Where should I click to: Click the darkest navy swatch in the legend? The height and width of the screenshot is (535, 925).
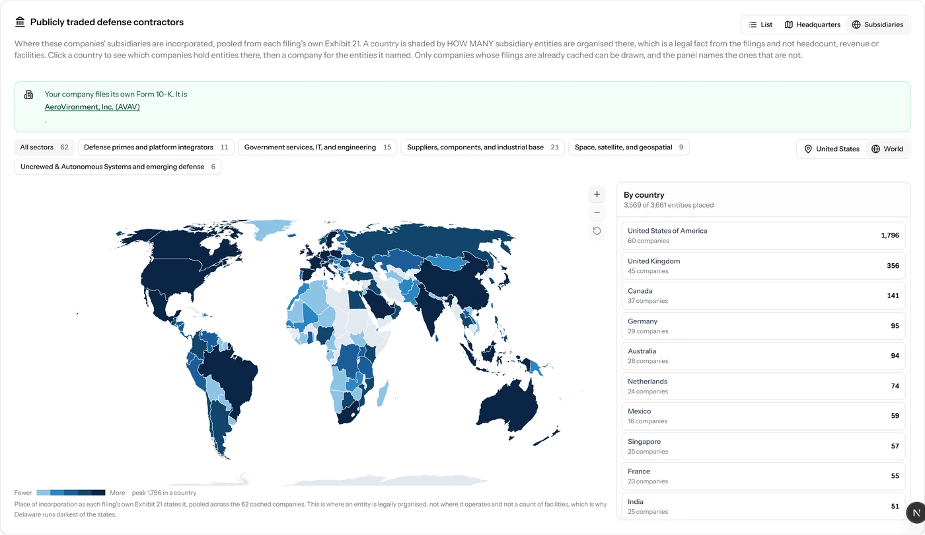[98, 493]
